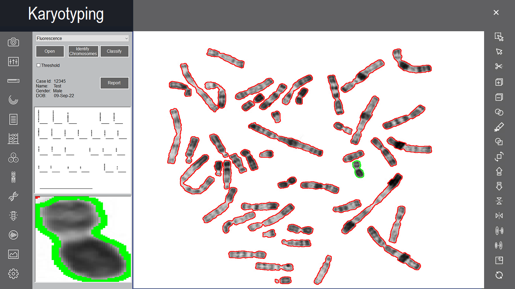The height and width of the screenshot is (289, 515).
Task: Click the refresh/reset tool at toolbar bottom
Action: click(499, 275)
